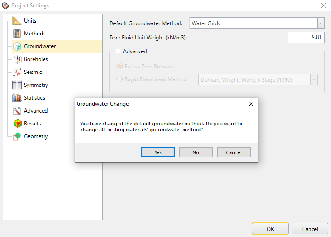Click the Methods calculator icon
The image size is (331, 237).
[17, 34]
